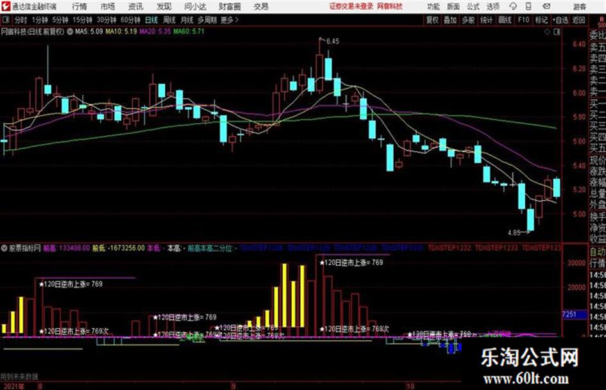Switch to the 15分钟 period tab
Viewport: 606px width, 390px height.
pos(83,20)
